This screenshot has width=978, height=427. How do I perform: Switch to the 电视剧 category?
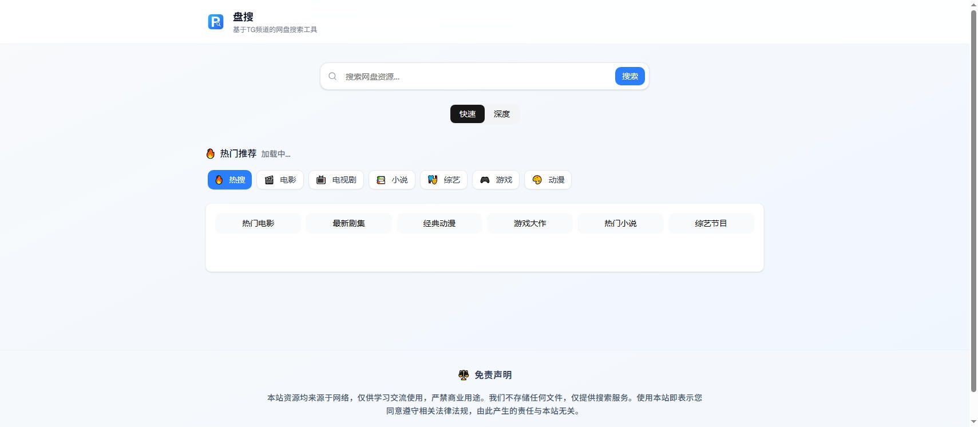tap(336, 180)
